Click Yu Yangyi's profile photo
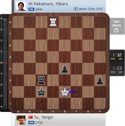Screen dimensions: 125x126 pos(21,120)
